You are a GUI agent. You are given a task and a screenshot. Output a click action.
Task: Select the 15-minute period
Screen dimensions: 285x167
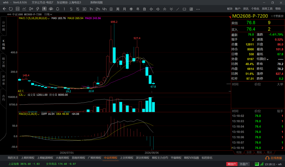pyautogui.click(x=78, y=9)
